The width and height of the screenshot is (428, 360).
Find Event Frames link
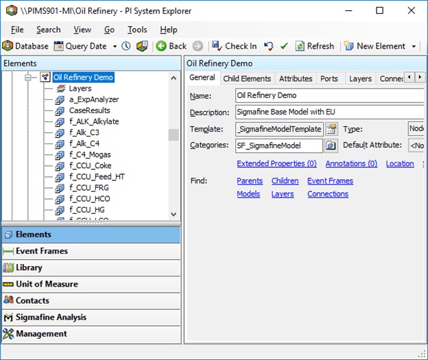pos(331,180)
